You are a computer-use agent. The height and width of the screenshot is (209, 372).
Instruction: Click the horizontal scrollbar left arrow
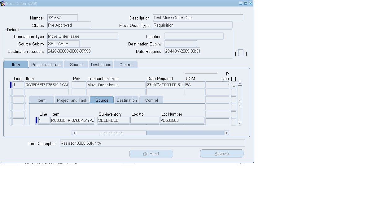tap(74, 132)
